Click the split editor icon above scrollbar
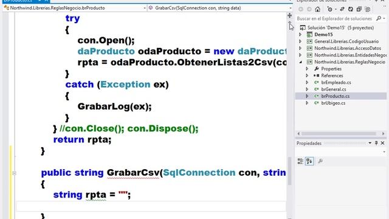 click(289, 16)
